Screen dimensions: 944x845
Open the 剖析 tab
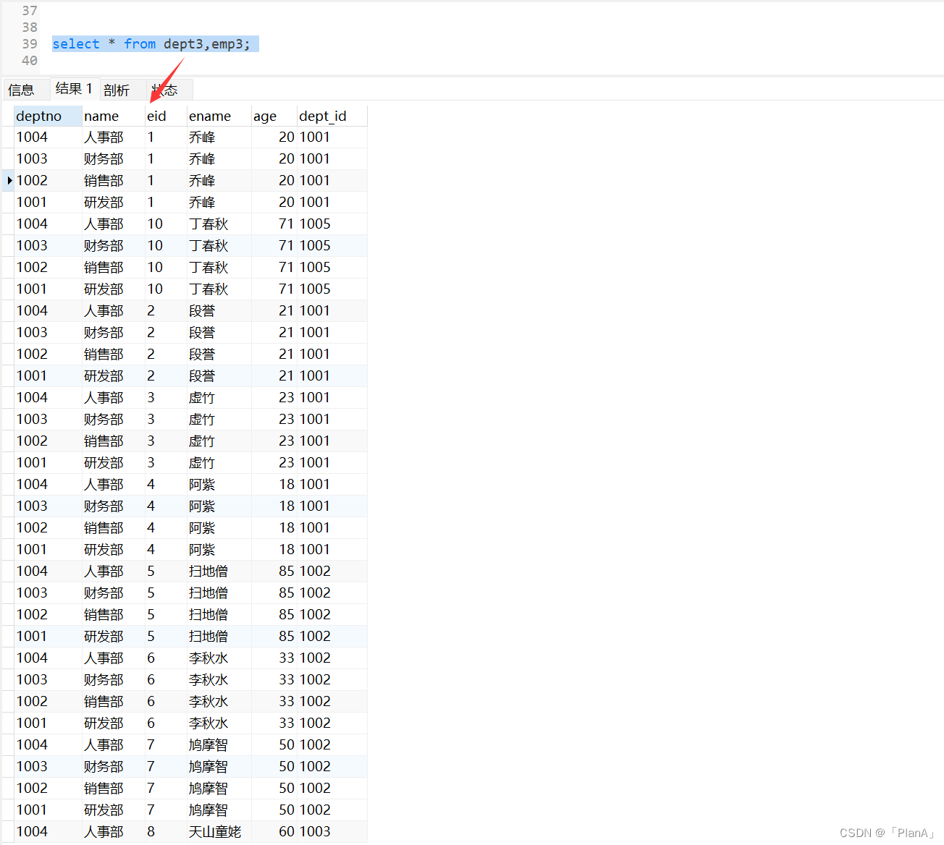click(x=117, y=90)
